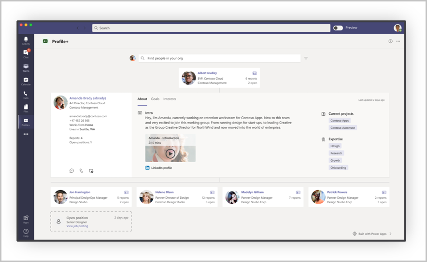
Task: Open Files in the left rail
Action: point(26,108)
